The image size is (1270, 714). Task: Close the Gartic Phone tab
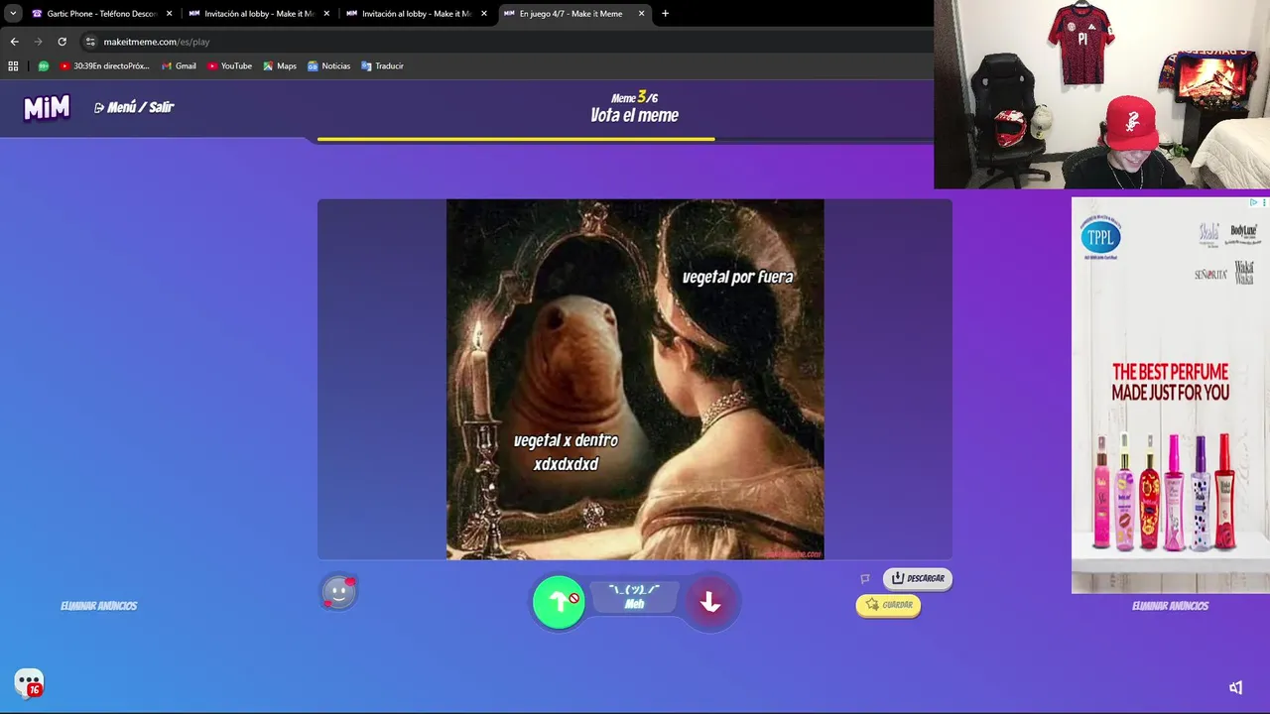(x=169, y=14)
